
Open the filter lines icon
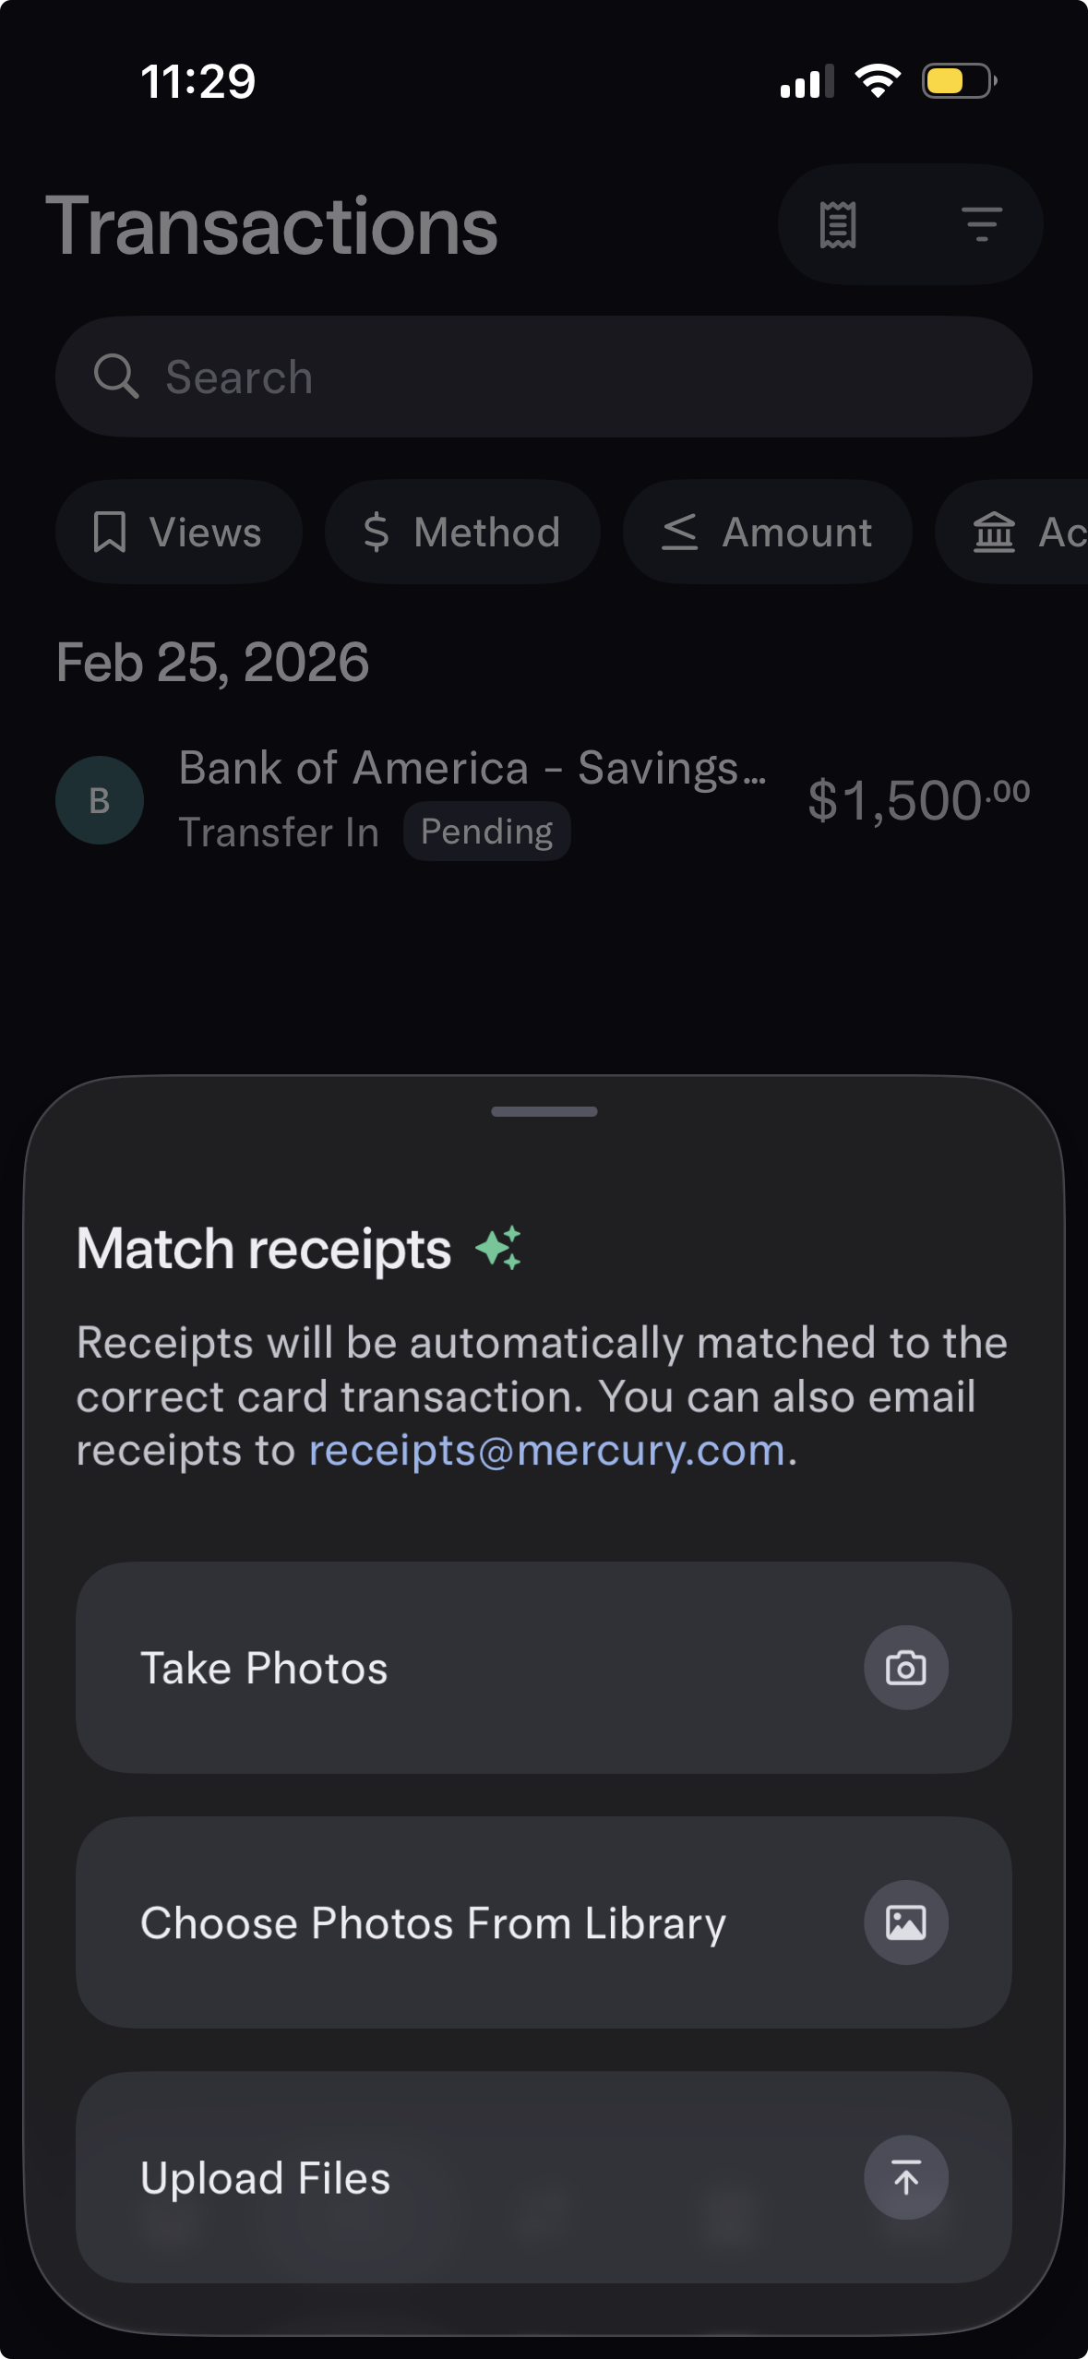click(x=981, y=224)
